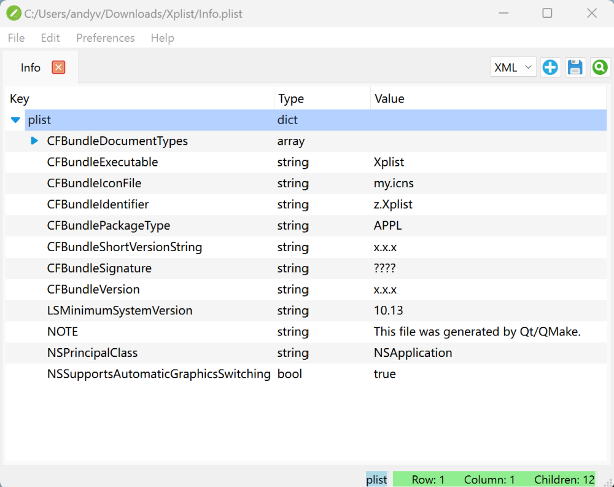Open the XML format dropdown
The height and width of the screenshot is (487, 614).
513,68
